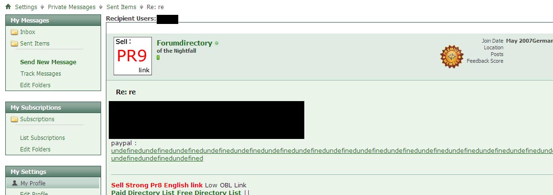Click the Forumdirectory username
Screen dimensions: 553x195
[x=184, y=43]
